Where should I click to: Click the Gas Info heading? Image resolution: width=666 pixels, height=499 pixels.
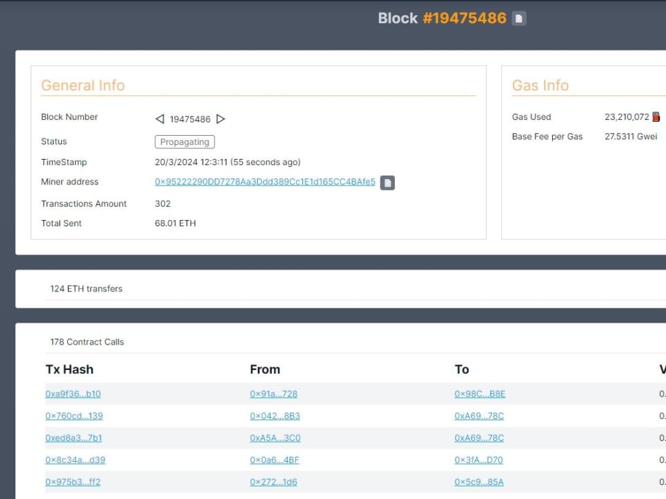pos(540,85)
